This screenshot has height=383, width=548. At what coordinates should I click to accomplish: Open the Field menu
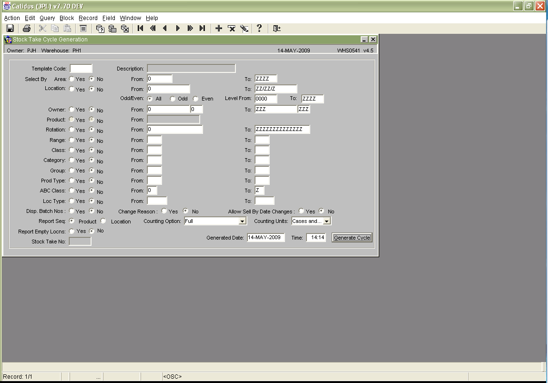pyautogui.click(x=109, y=18)
